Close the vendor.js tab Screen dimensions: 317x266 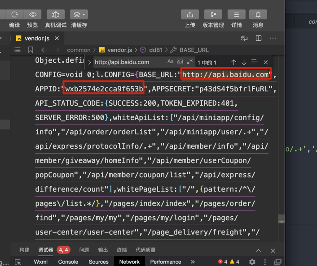click(x=57, y=38)
